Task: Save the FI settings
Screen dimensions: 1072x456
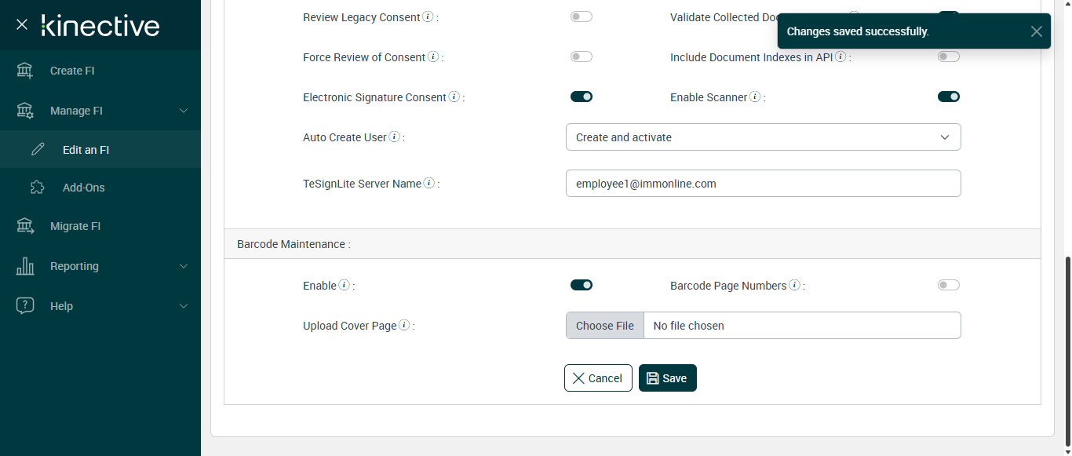Action: pyautogui.click(x=667, y=378)
